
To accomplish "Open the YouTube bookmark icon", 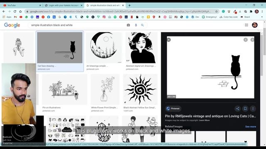I will (x=21, y=17).
